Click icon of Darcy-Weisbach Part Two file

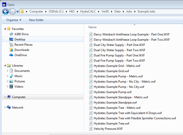pos(91,39)
